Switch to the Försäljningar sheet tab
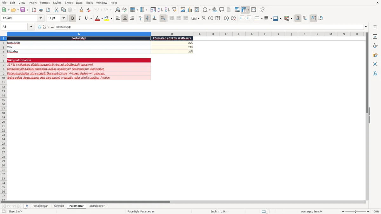Viewport: 381px width, 214px height. [x=40, y=206]
